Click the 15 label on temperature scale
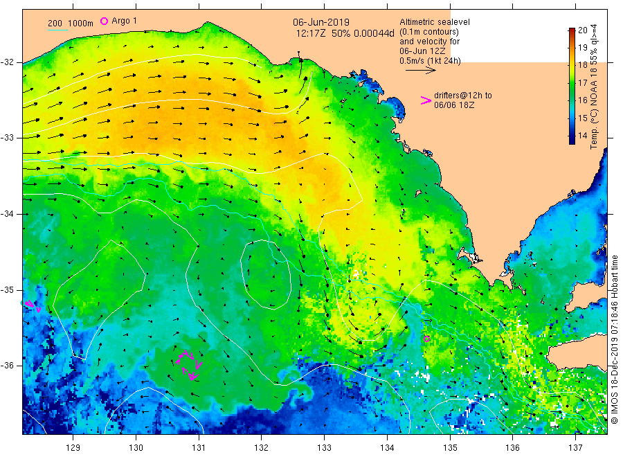 pos(582,118)
